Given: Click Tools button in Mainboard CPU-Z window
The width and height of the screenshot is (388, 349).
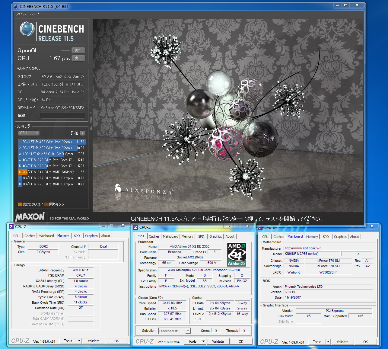Looking at the screenshot, I should pos(317,342).
